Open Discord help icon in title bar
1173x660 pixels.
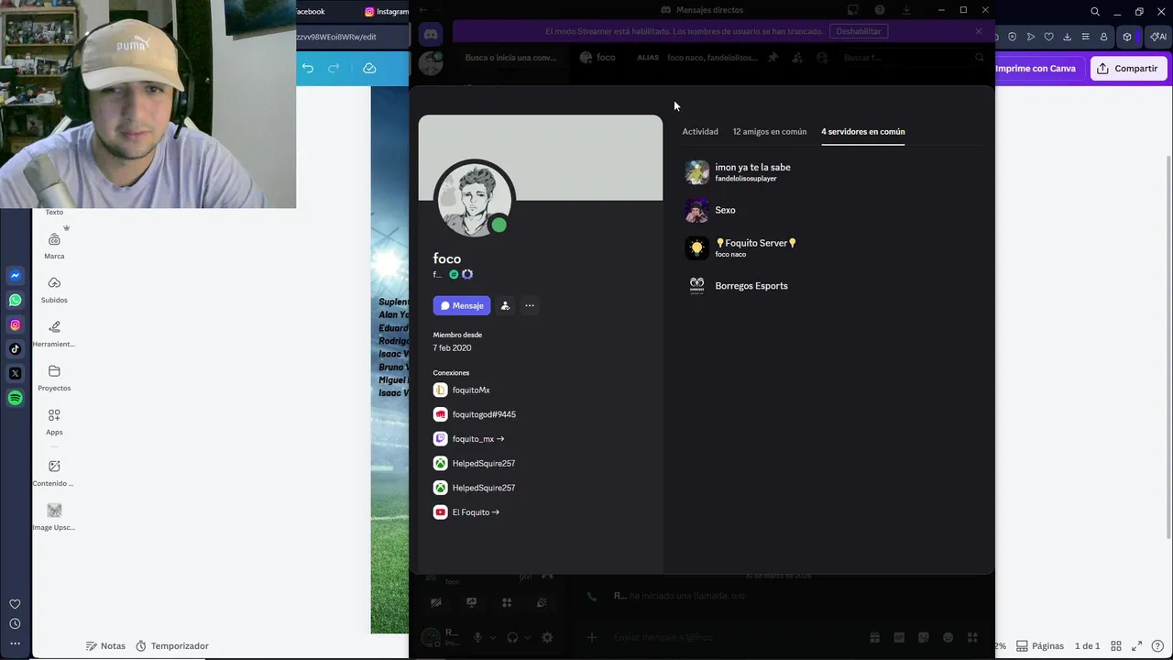880,10
